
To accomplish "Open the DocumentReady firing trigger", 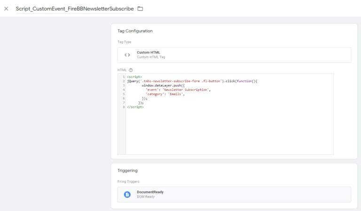I will (x=234, y=195).
